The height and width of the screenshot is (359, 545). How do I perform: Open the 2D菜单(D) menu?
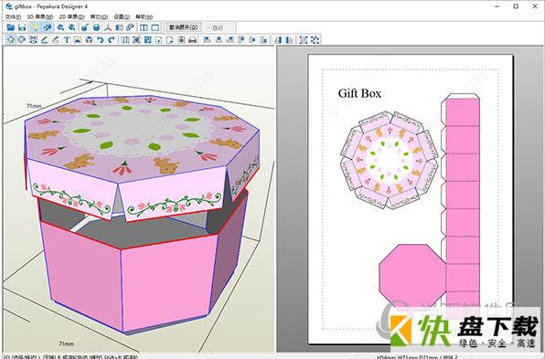[71, 16]
